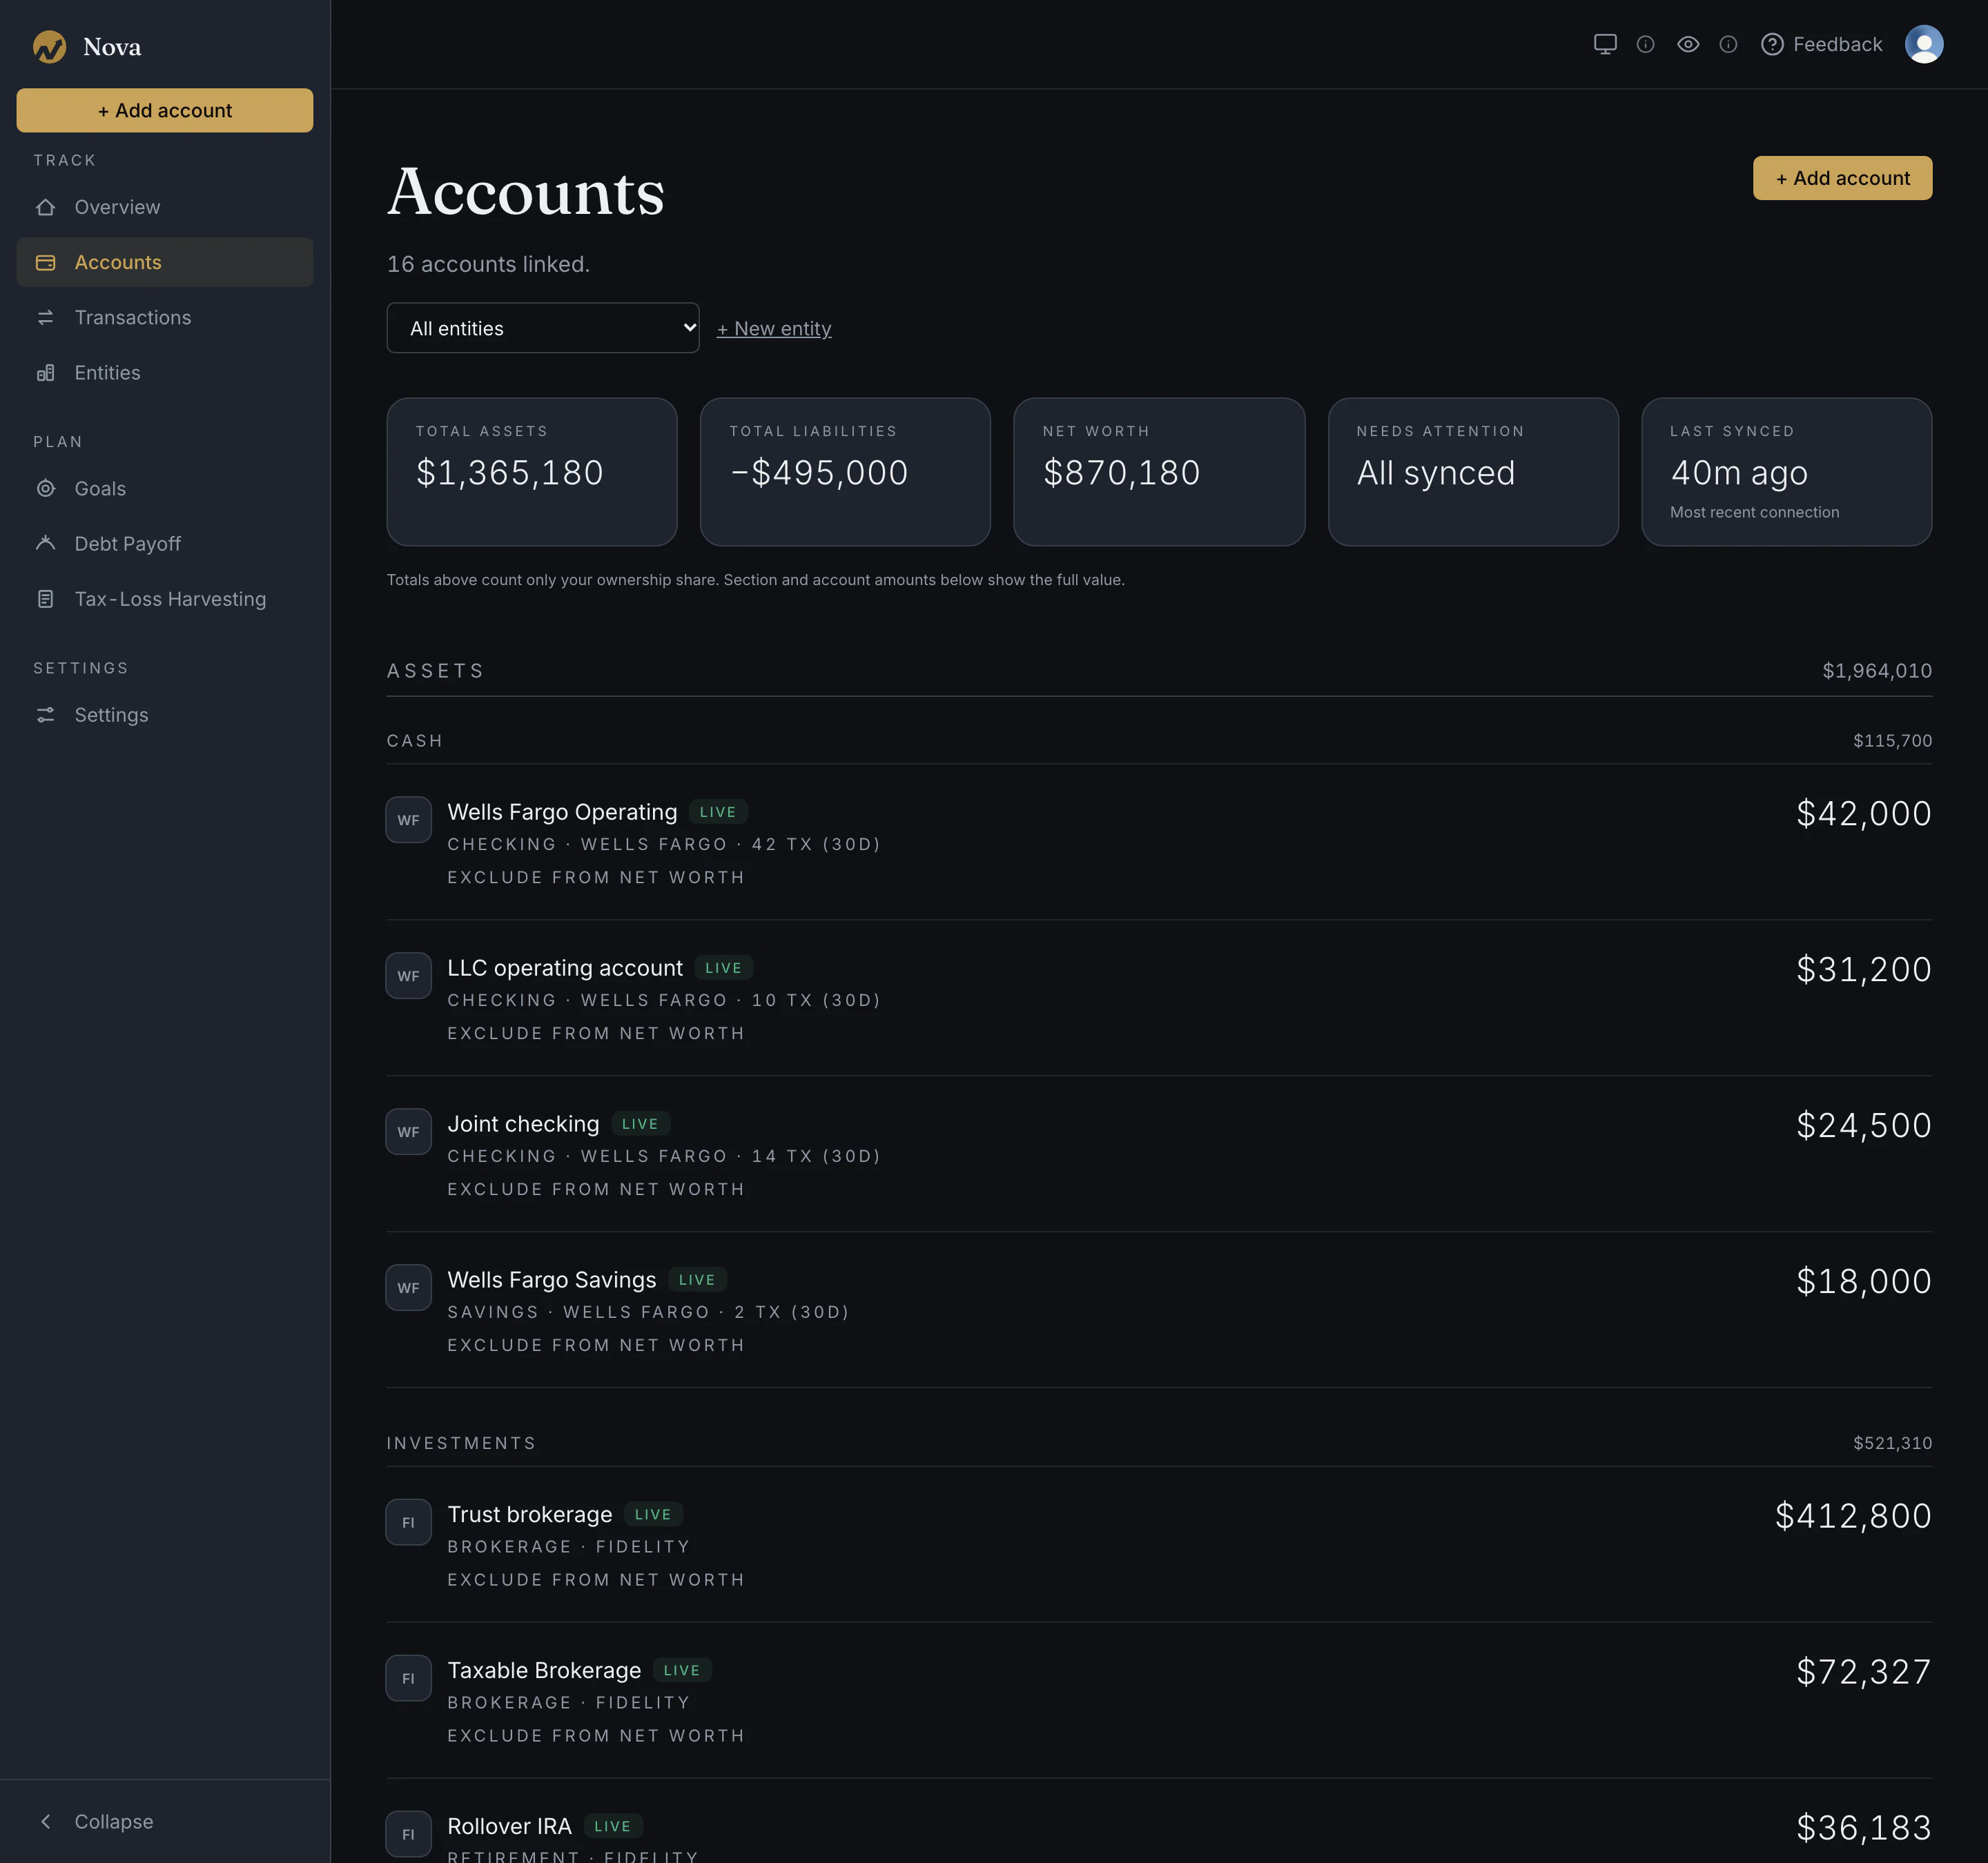Click the Nova logo icon

click(49, 47)
